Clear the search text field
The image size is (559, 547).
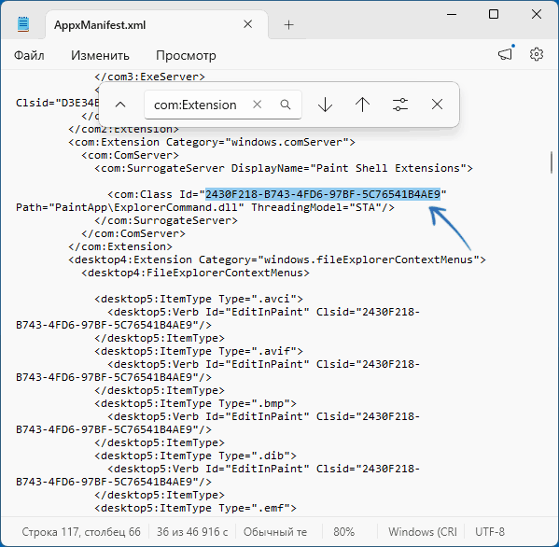(x=257, y=105)
